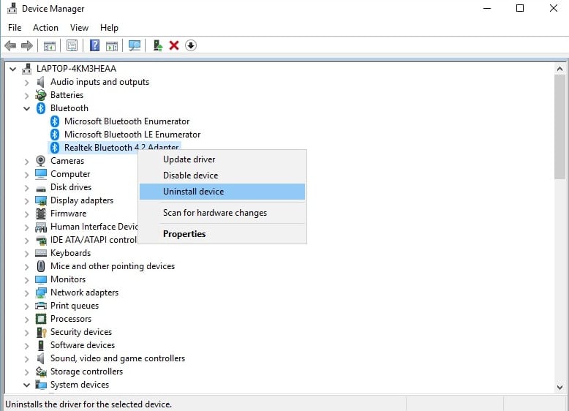Select Update driver in context menu
The image size is (569, 411).
(x=189, y=159)
